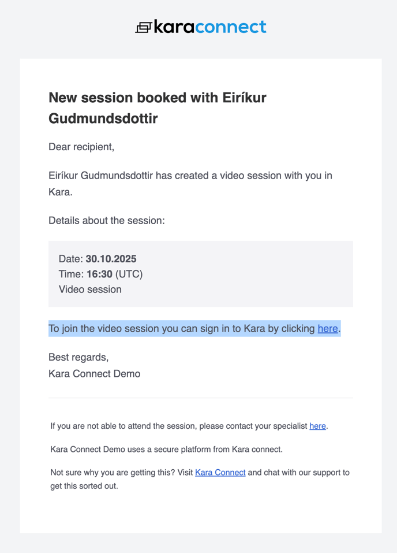Click the 'If you are not able to attend' sentence
Screen dimensions: 397x553
pos(179,426)
